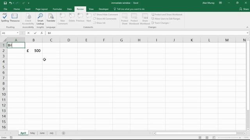The width and height of the screenshot is (250, 140).
Task: Cancel the cell entry with the X icon
Action: [29, 33]
